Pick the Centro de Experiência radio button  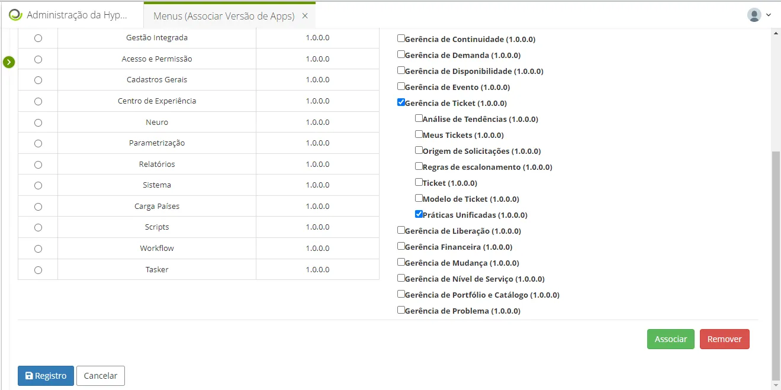tap(38, 101)
